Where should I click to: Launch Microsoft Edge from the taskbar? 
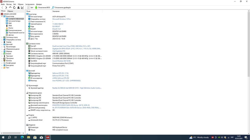point(22,137)
